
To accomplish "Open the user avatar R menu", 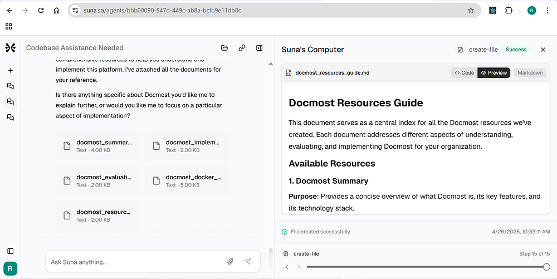I will 10,269.
